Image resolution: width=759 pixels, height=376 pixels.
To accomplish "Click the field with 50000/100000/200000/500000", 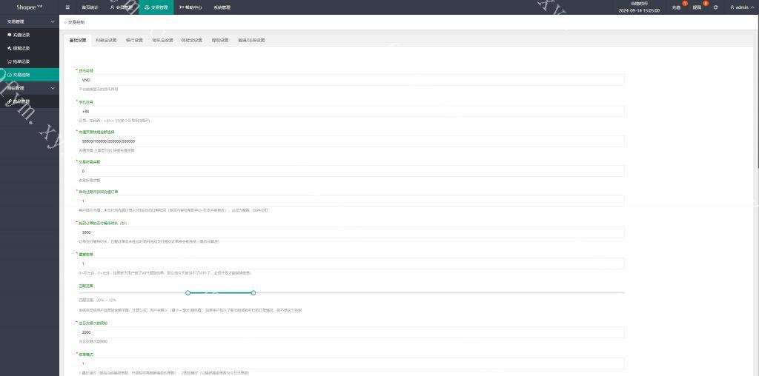I will coord(351,141).
